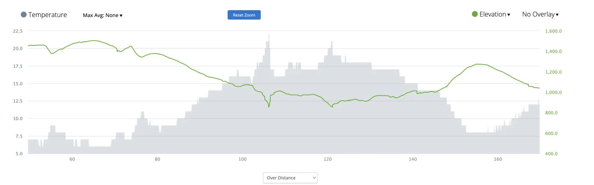The height and width of the screenshot is (185, 594).
Task: Click the caret arrow beside Max Avg: None
Action: click(x=121, y=15)
